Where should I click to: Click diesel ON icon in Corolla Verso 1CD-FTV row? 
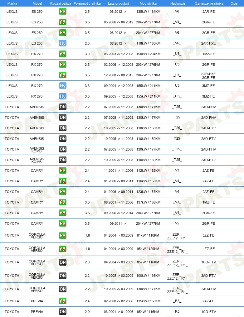(62, 262)
